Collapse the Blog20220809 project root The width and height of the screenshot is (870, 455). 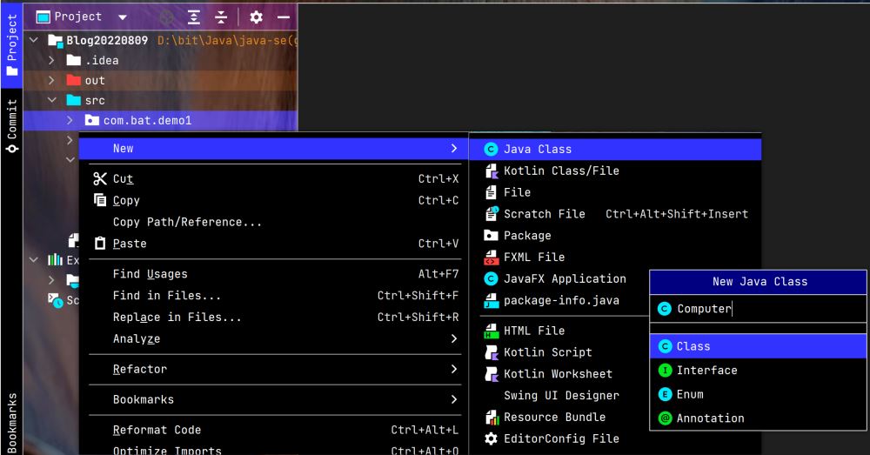point(35,40)
